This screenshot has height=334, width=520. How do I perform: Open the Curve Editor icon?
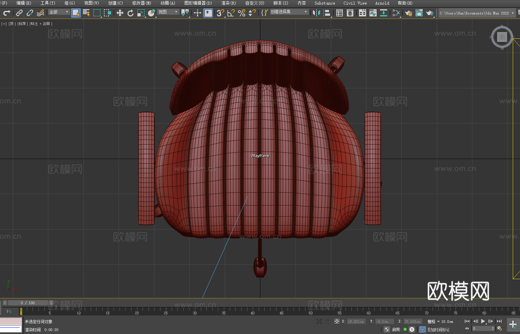[373, 13]
